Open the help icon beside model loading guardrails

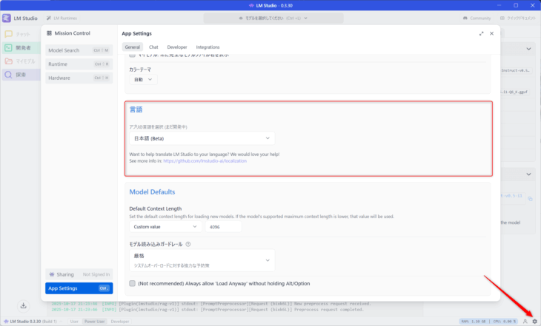[x=188, y=244]
